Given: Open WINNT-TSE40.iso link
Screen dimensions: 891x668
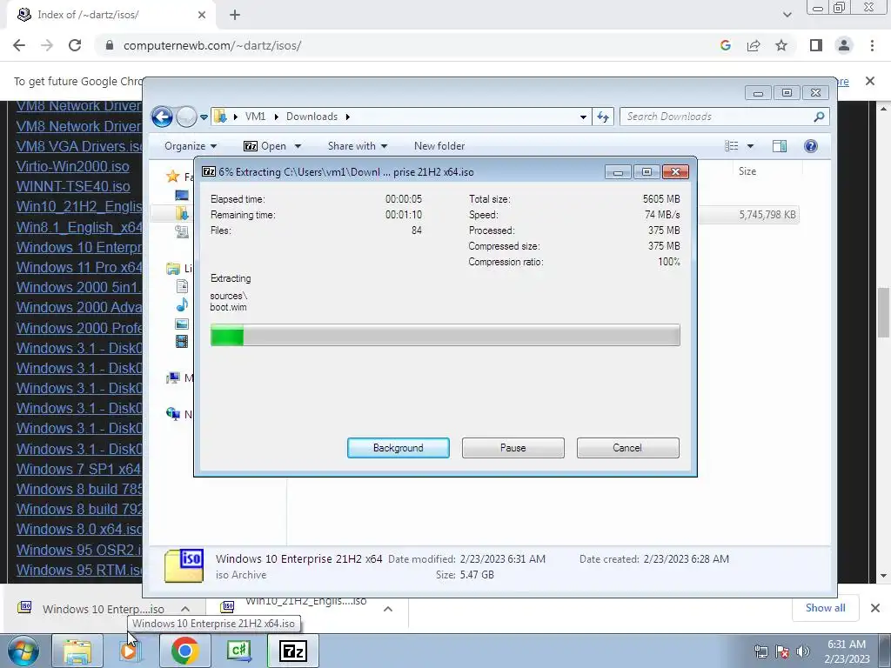Looking at the screenshot, I should click(x=73, y=186).
